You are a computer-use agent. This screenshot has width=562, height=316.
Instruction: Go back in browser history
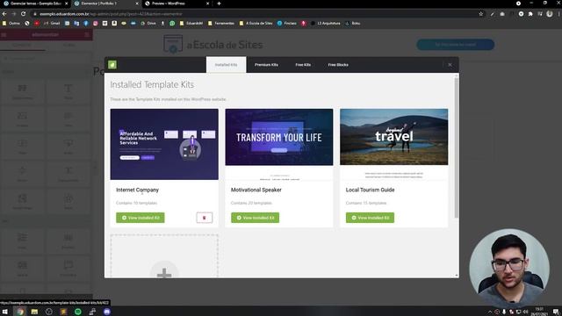[4, 14]
